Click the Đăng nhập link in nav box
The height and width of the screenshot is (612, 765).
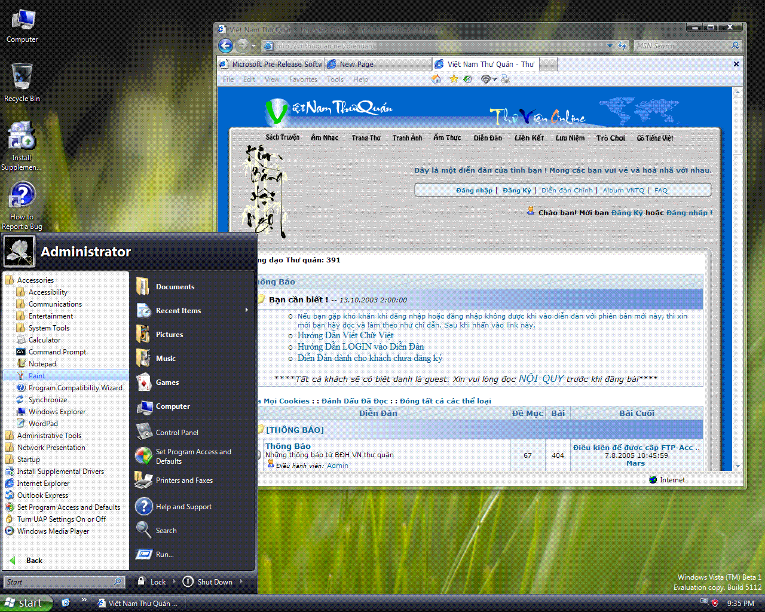point(474,190)
